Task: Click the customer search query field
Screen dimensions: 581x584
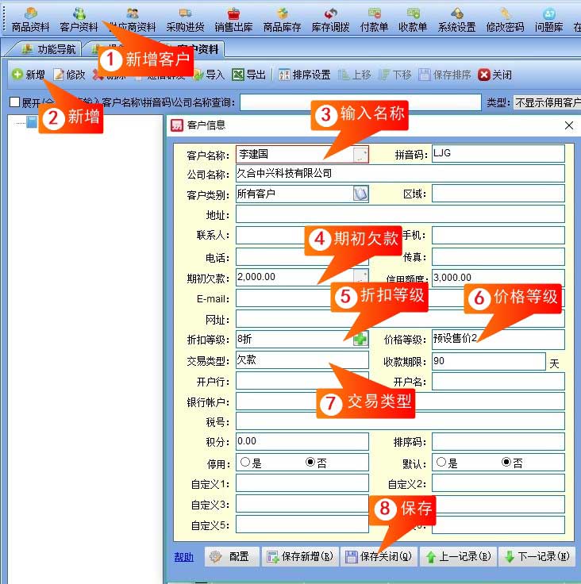Action: click(x=360, y=102)
